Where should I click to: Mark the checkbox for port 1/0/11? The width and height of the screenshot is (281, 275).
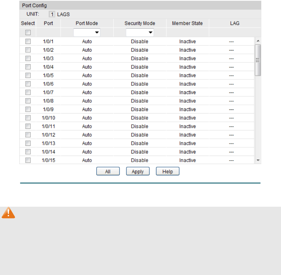click(x=28, y=126)
